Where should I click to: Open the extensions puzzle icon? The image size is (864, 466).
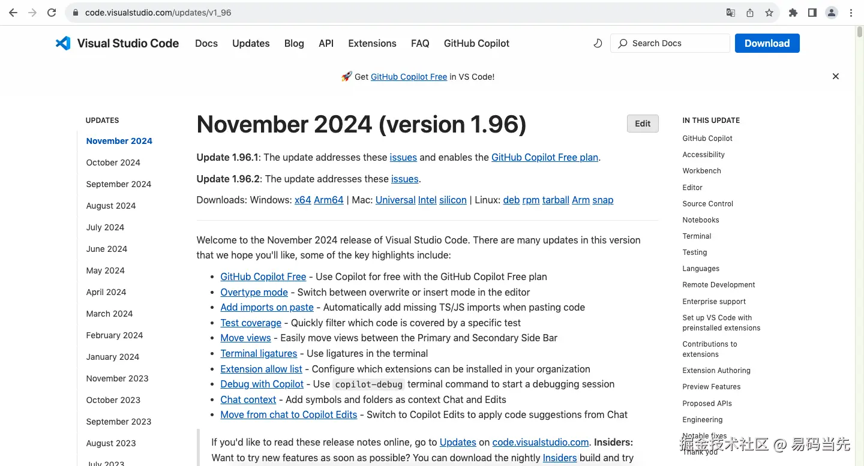[793, 13]
